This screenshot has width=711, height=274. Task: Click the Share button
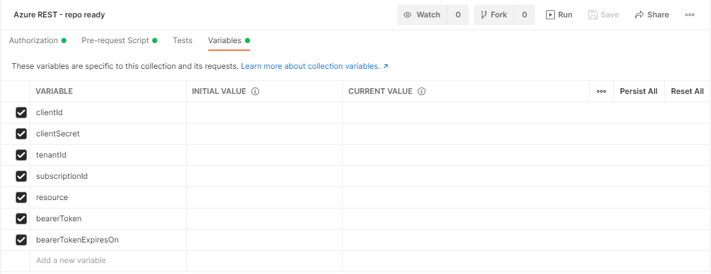(x=652, y=15)
